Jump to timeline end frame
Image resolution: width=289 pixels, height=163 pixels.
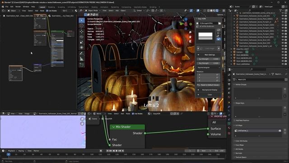pyautogui.click(x=122, y=151)
